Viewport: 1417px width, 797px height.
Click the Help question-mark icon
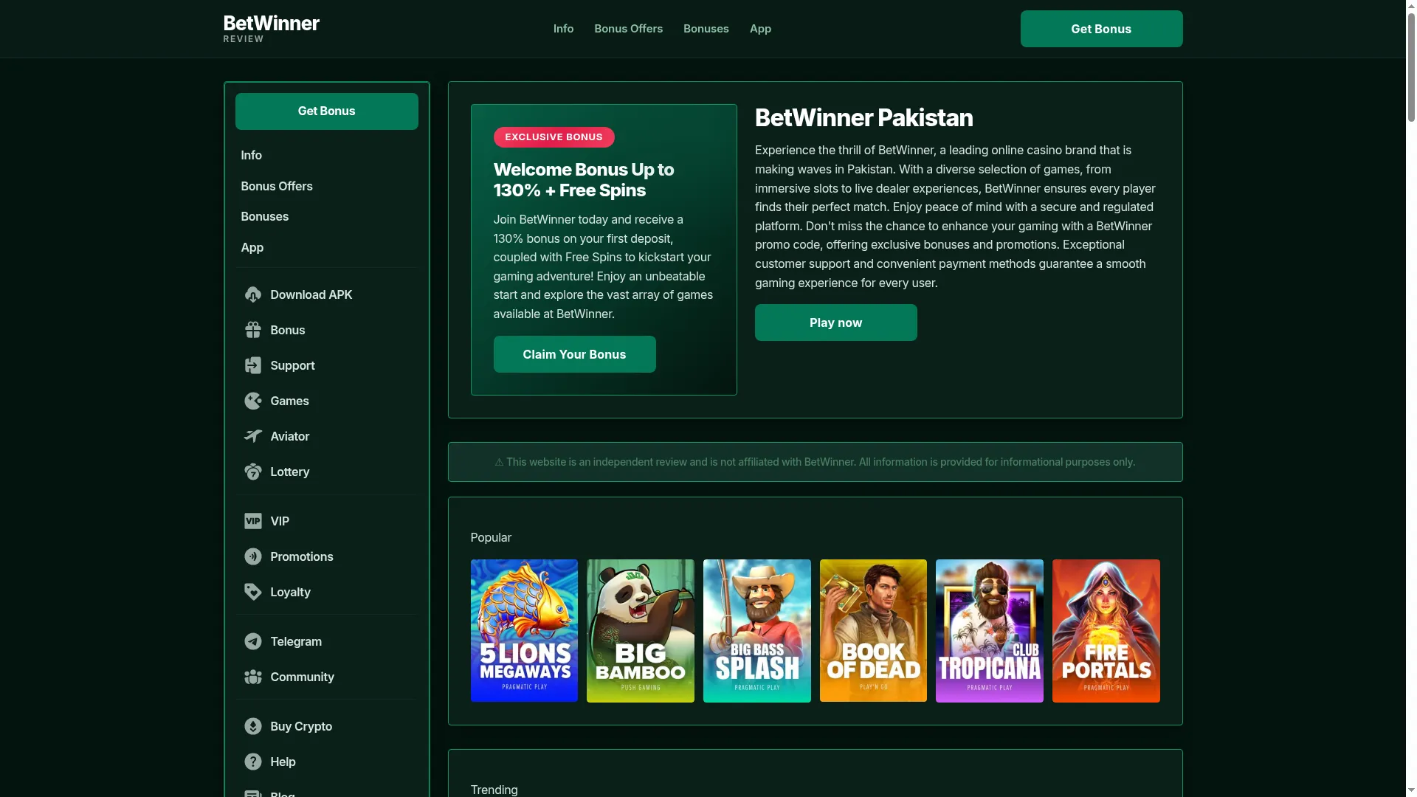pyautogui.click(x=252, y=762)
